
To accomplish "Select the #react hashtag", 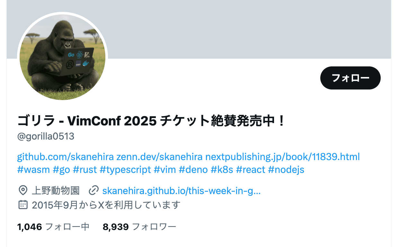I will point(251,170).
